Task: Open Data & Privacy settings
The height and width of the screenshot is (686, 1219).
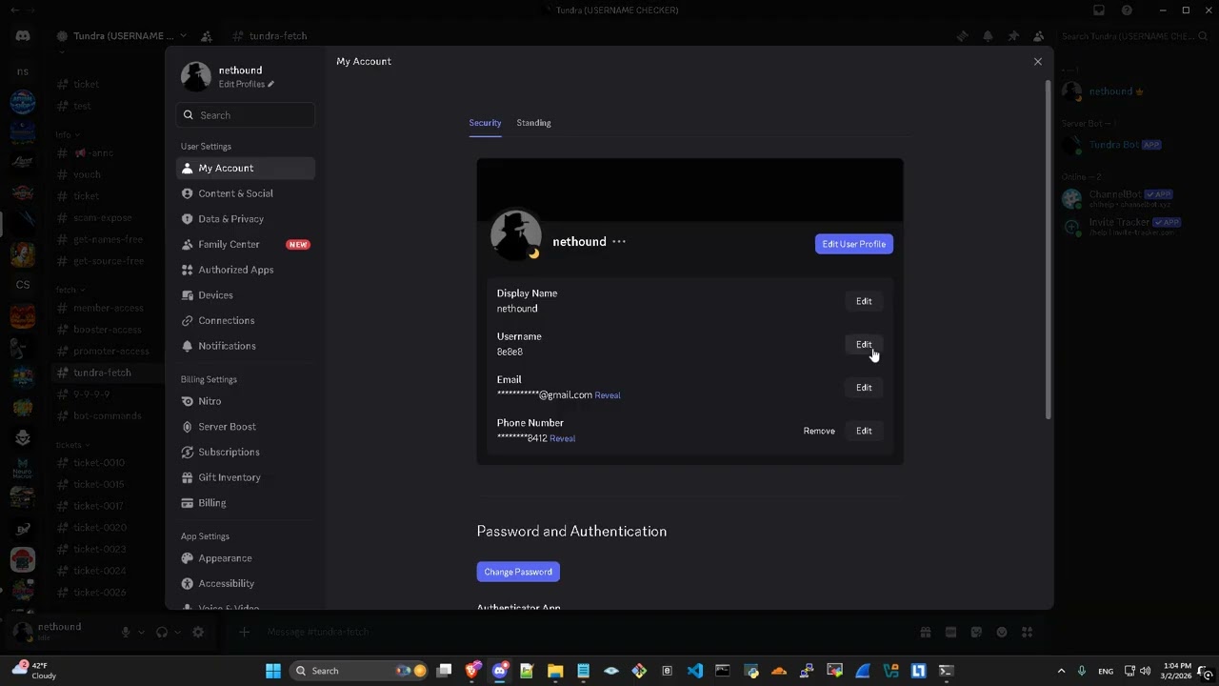Action: pos(245,219)
